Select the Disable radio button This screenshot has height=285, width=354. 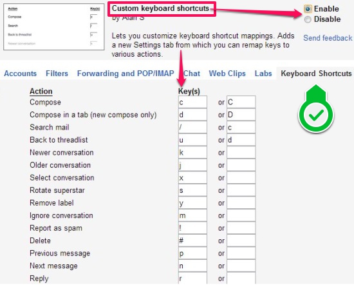point(308,19)
